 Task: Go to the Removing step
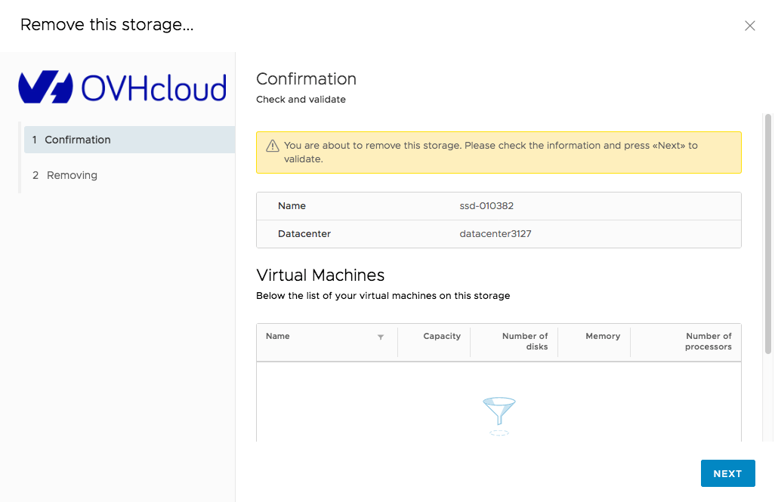(72, 175)
